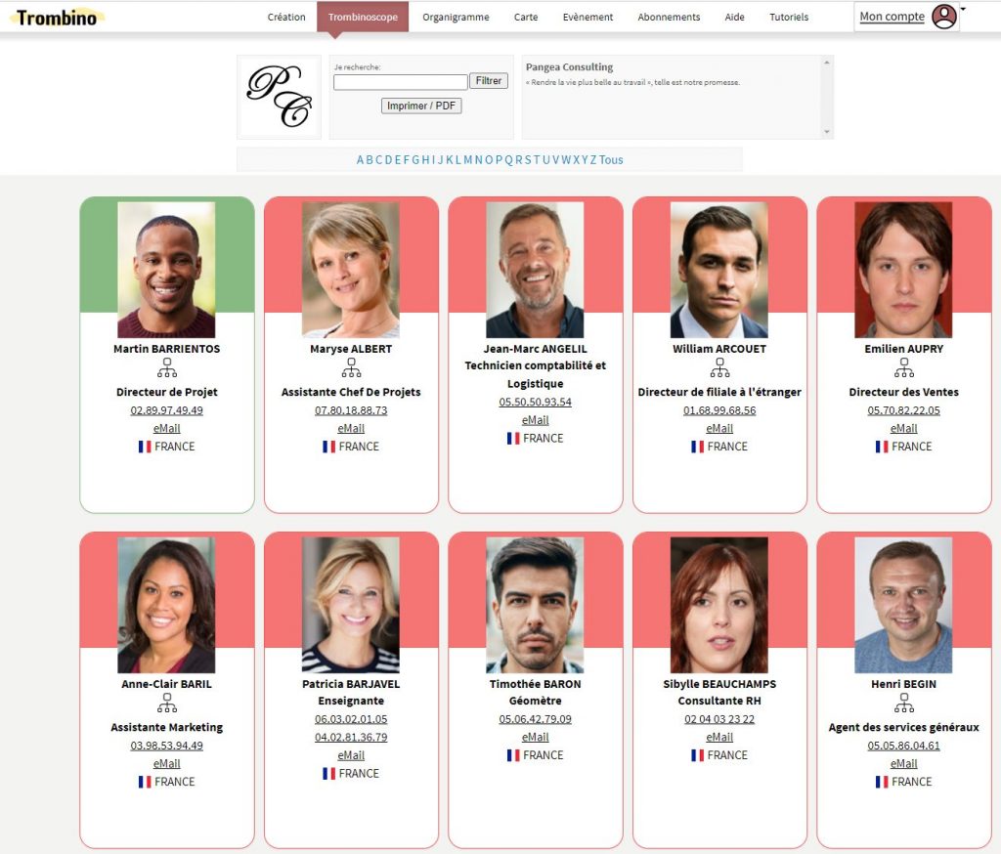The height and width of the screenshot is (854, 1001).
Task: Click scroll-up arrow in Pangea Consulting description
Action: click(x=827, y=63)
